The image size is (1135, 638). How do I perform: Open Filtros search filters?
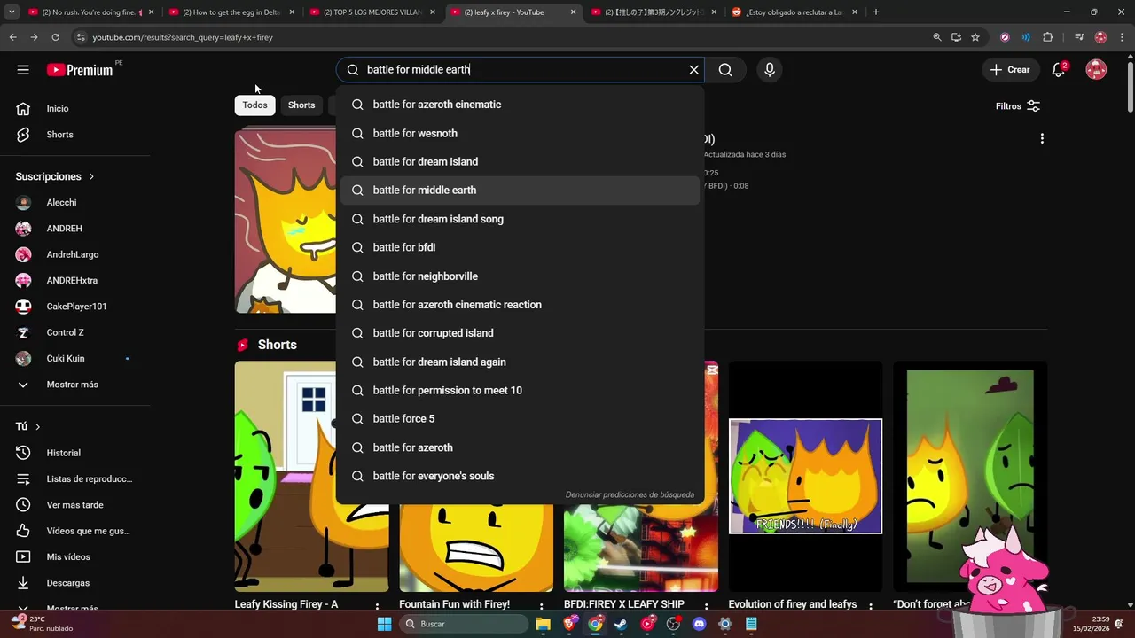point(1018,106)
